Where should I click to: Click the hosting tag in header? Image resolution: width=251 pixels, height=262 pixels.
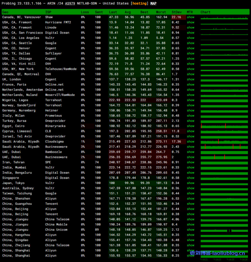(139, 4)
